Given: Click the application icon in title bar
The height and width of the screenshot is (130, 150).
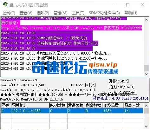Looking at the screenshot, I should pyautogui.click(x=5, y=5).
